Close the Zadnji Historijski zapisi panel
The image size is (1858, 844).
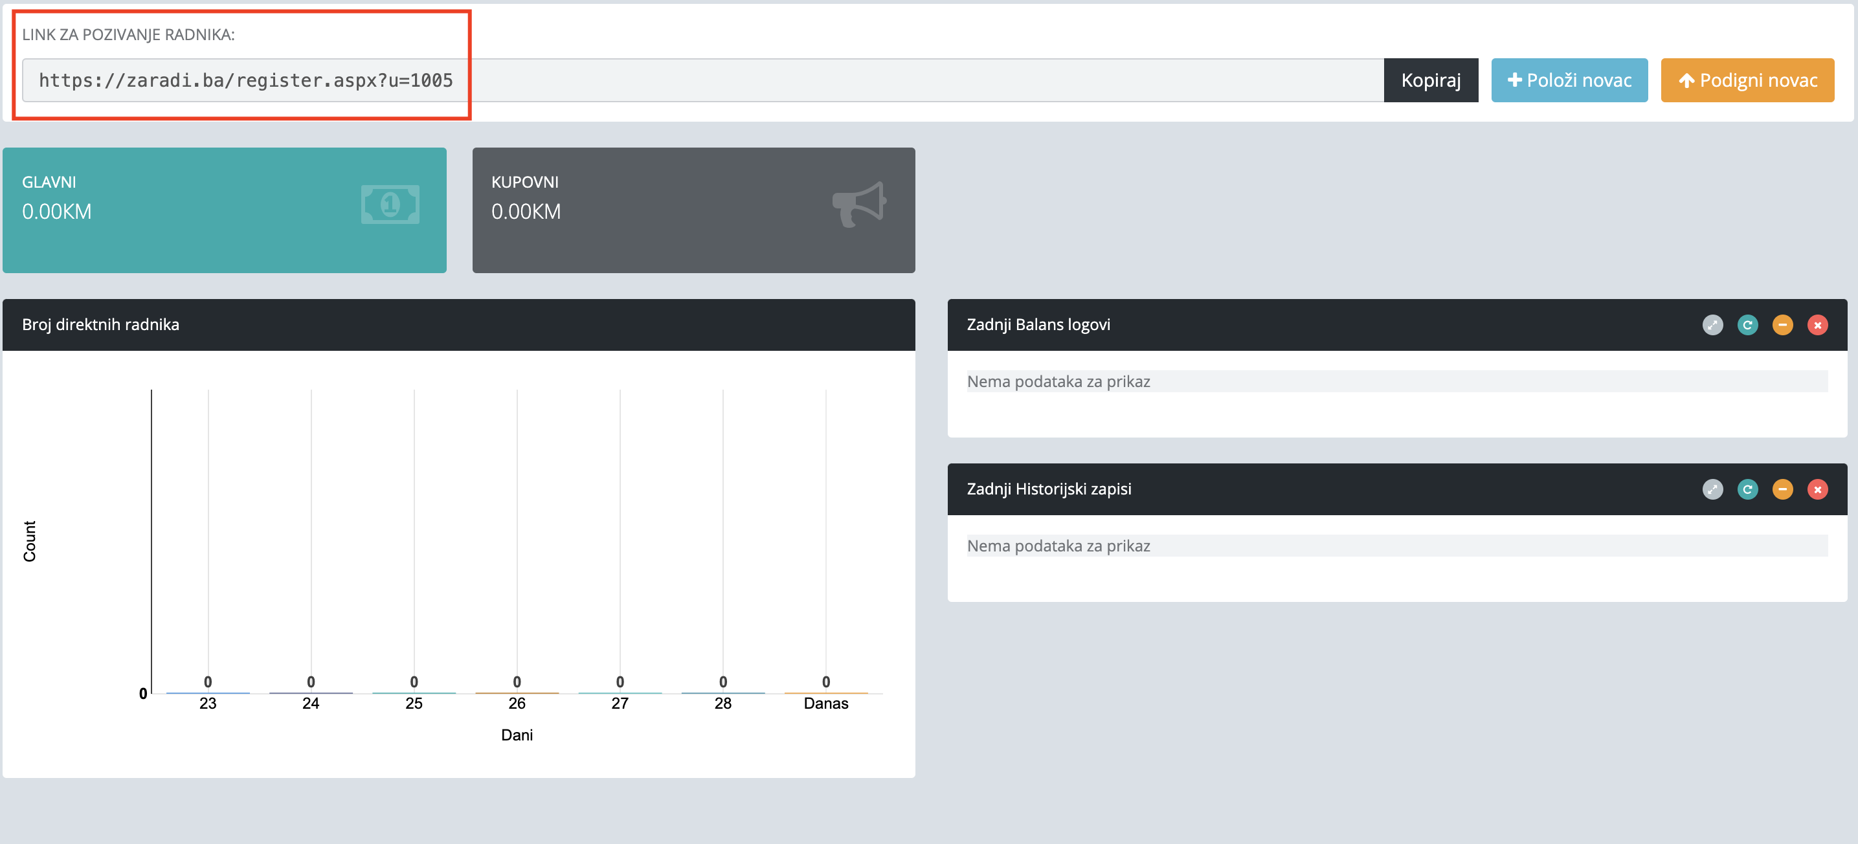click(x=1817, y=490)
